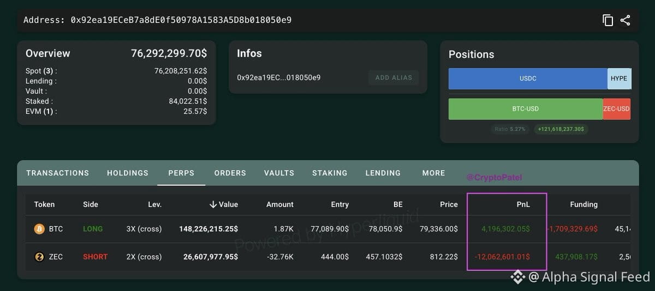The width and height of the screenshot is (655, 291).
Task: Sort by Value using the arrow header
Action: point(224,204)
